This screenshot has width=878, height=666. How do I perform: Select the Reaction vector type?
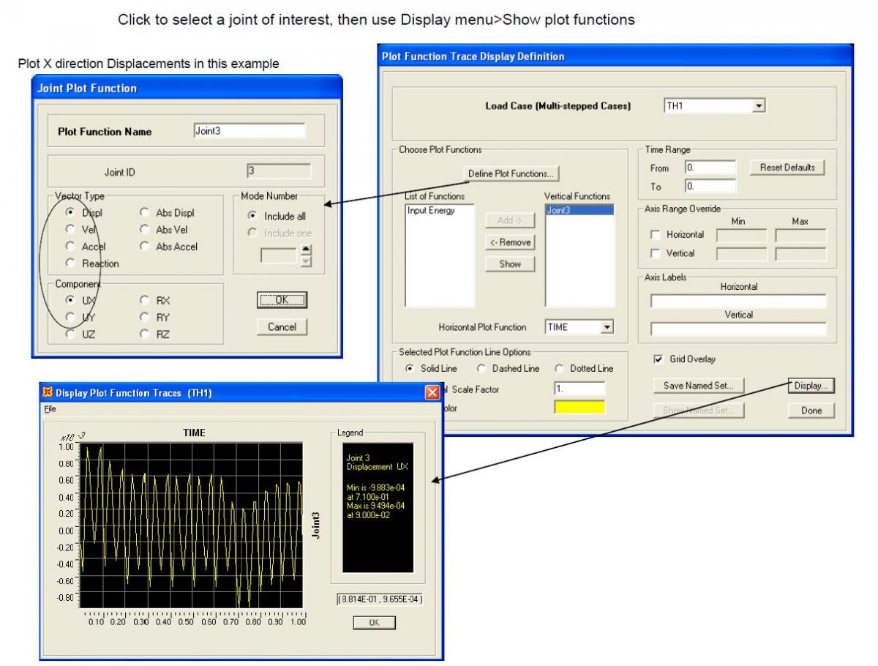coord(71,263)
